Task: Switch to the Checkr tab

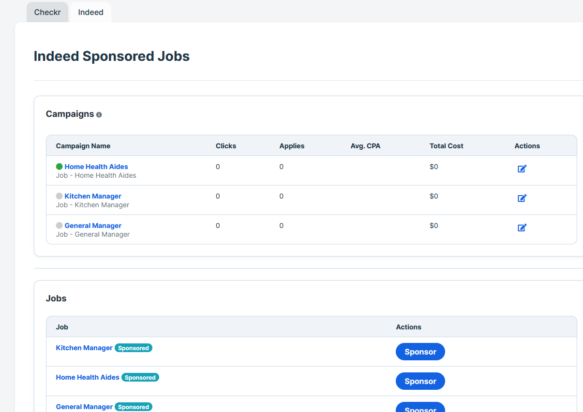Action: click(x=47, y=12)
